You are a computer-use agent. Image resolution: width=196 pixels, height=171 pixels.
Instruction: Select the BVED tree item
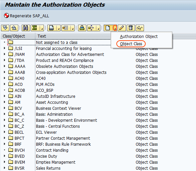coord(20,156)
